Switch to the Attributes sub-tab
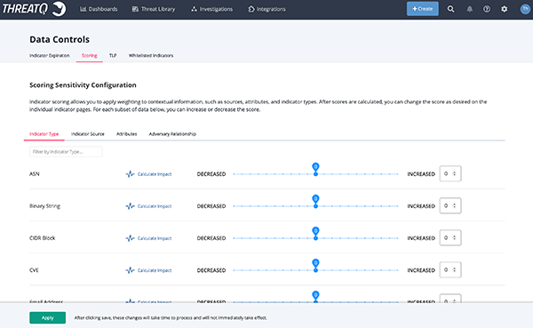Screen dimensions: 533x328 tap(127, 134)
